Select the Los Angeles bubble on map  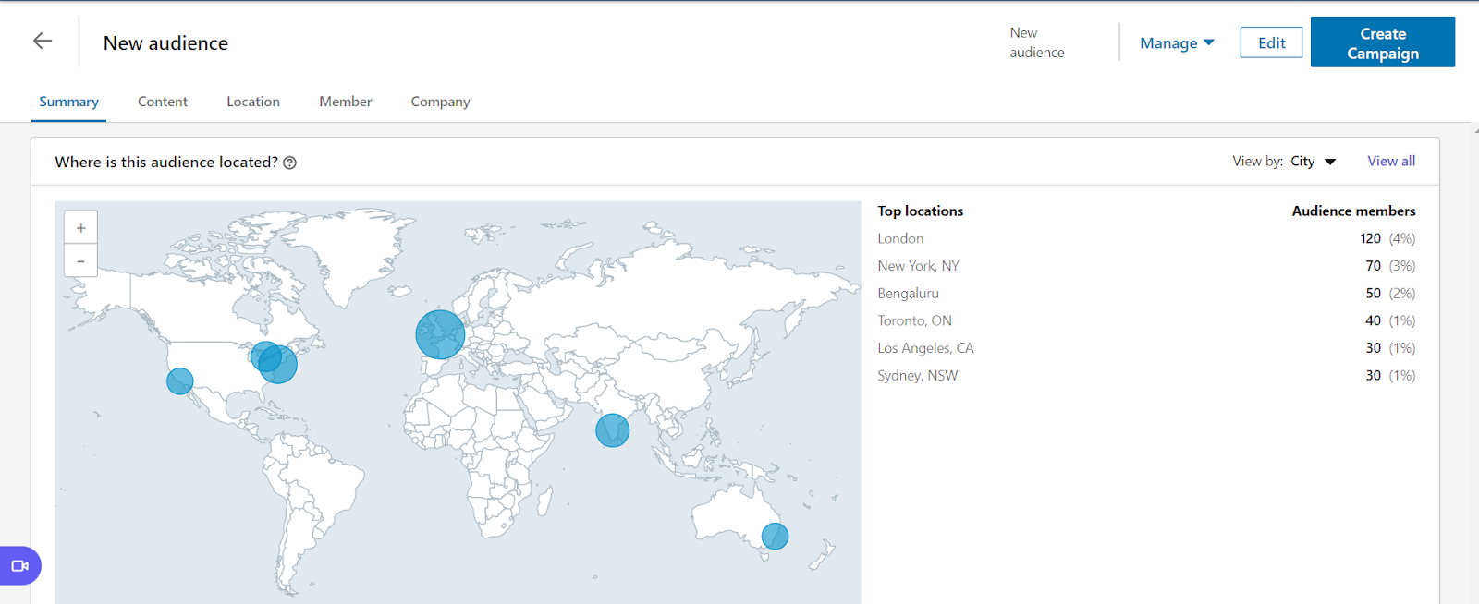click(x=179, y=381)
